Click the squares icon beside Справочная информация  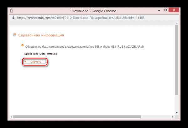tap(14, 35)
